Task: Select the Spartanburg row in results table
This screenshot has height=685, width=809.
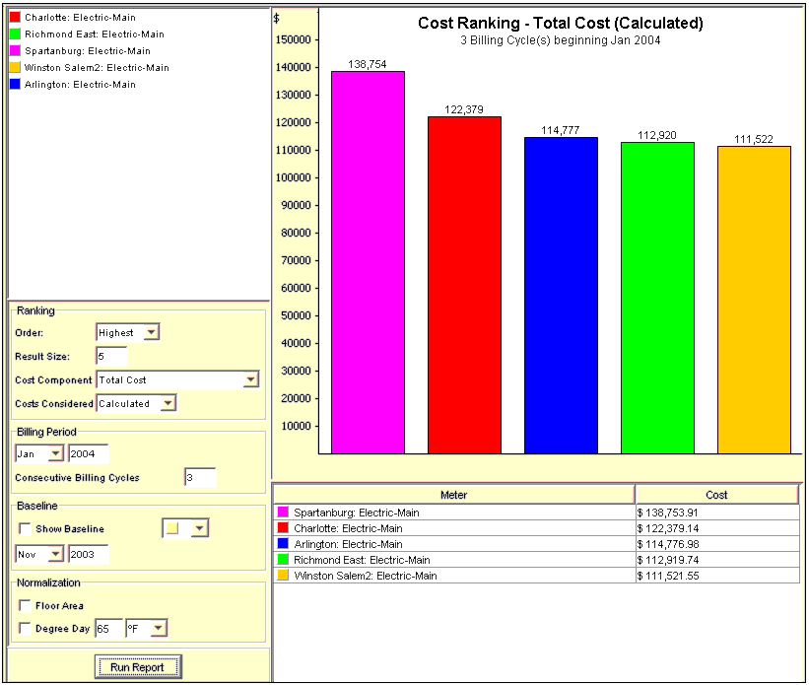Action: point(453,514)
